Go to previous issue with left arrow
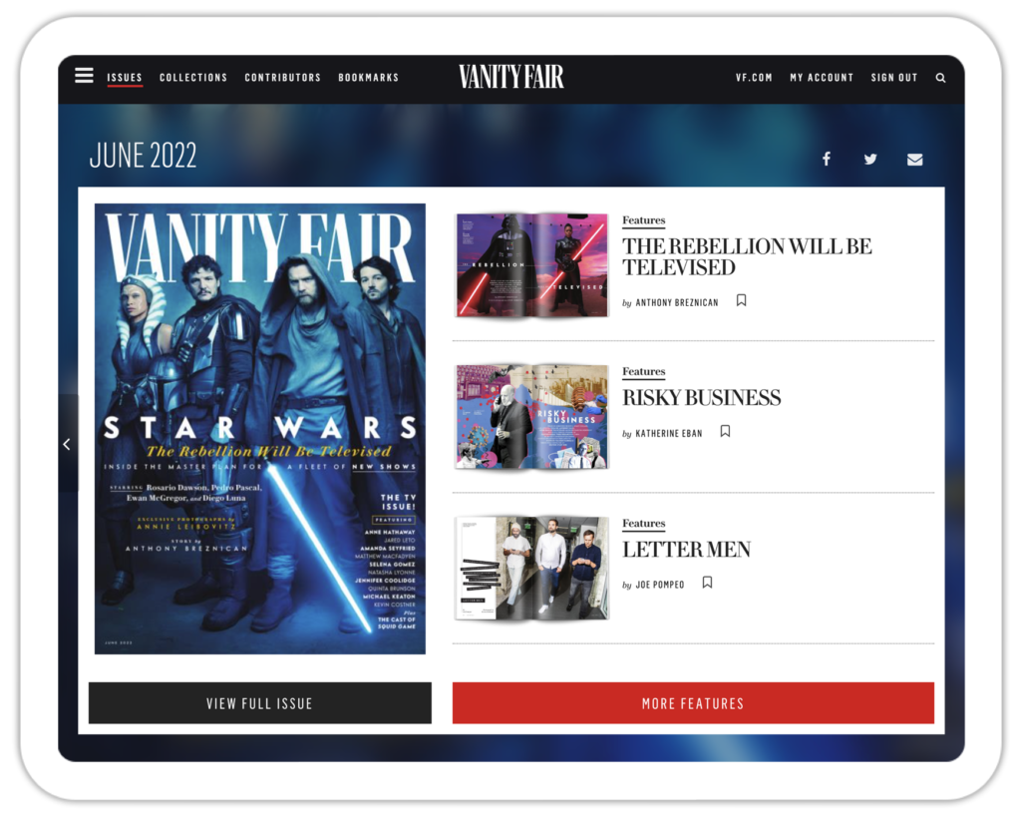The image size is (1021, 820). (67, 444)
